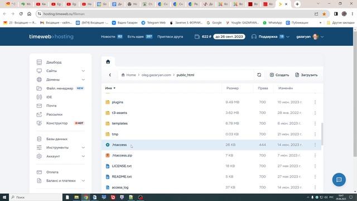The image size is (357, 201).
Task: Click the Базы данных sidebar icon
Action: tap(39, 139)
